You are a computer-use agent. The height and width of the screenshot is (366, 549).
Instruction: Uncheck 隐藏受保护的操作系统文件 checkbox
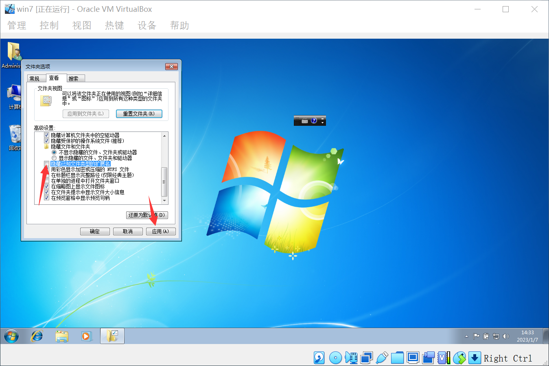coord(46,141)
